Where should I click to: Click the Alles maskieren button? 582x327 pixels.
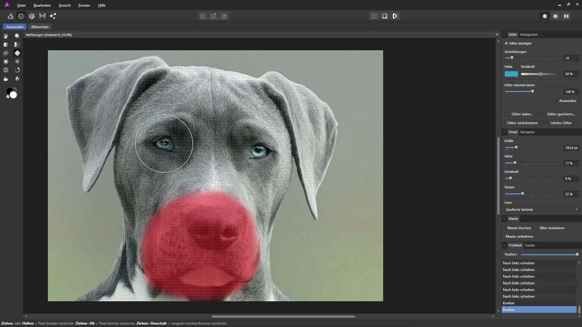coord(552,228)
